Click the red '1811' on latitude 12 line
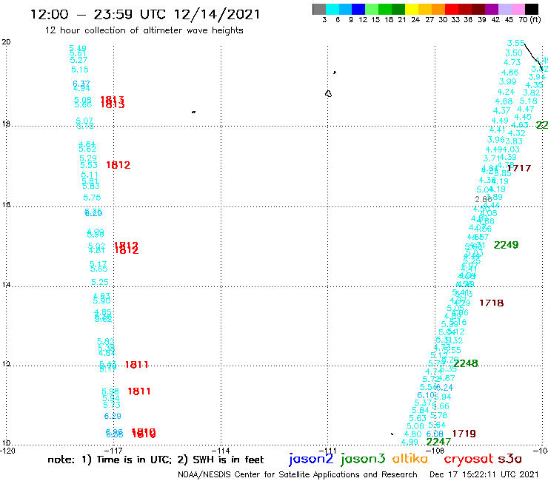 coord(137,365)
